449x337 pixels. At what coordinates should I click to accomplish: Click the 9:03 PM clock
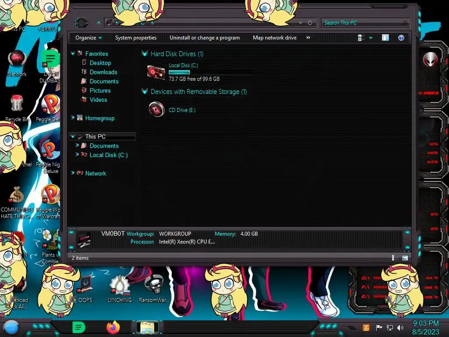[x=425, y=323]
